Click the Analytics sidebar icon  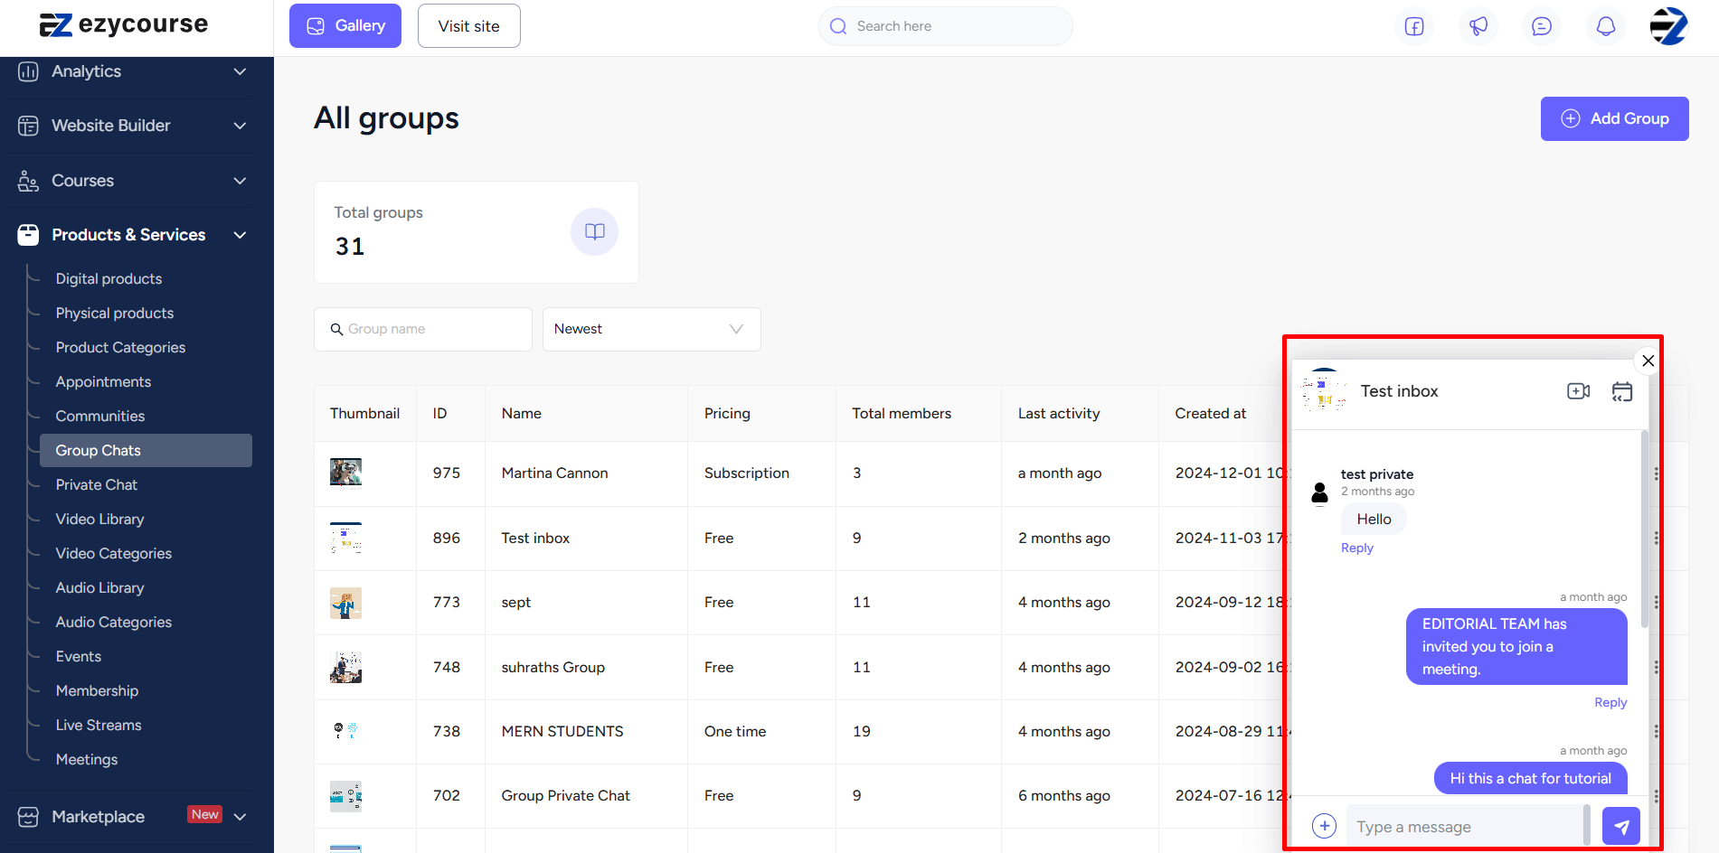pyautogui.click(x=28, y=71)
